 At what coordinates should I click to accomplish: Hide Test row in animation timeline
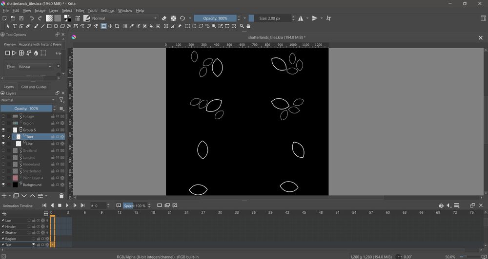coord(34,245)
